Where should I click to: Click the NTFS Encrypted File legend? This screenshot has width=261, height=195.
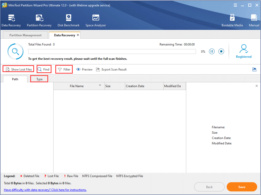(130, 176)
